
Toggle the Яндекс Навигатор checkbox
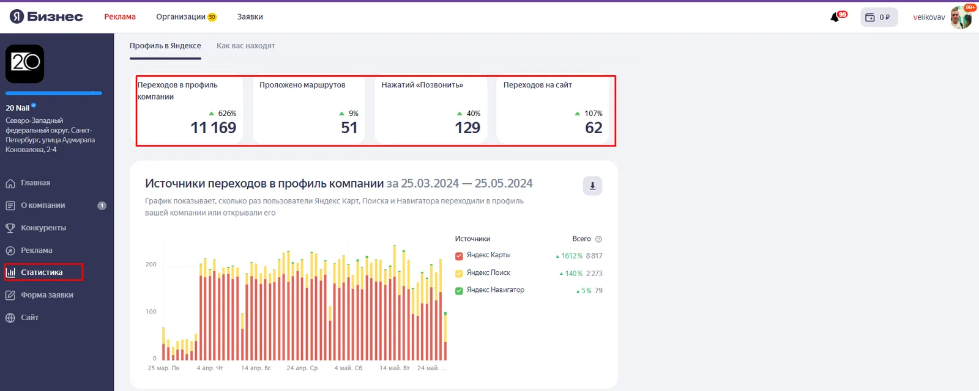coord(459,291)
